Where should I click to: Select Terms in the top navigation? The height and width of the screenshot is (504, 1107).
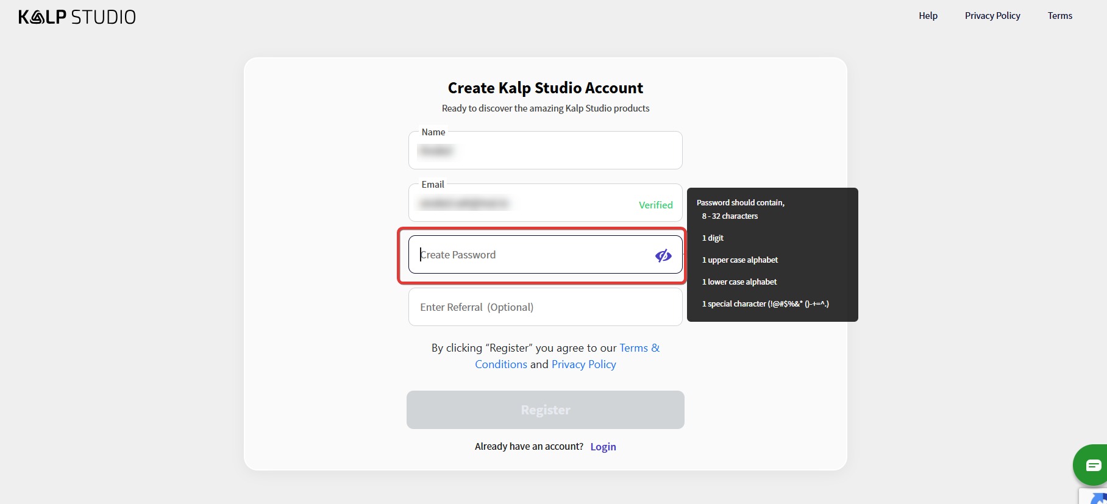(x=1059, y=16)
